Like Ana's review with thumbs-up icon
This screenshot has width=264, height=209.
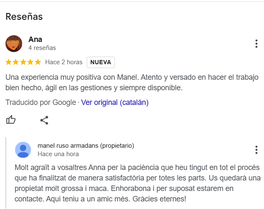pos(11,120)
